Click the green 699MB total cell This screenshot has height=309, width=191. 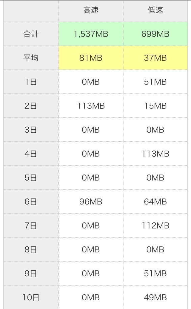pos(155,34)
